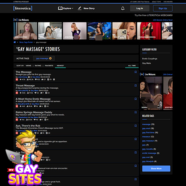Open the VOD Movies top link
This screenshot has width=186, height=186.
168,2
